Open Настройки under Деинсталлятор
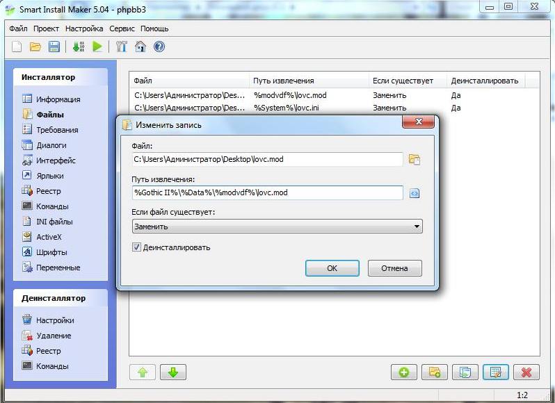Viewport: 555px width, 403px height. coord(48,320)
